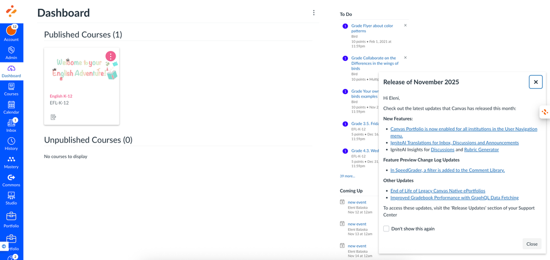Screen dimensions: 550x260
Task: Open Studio in global navigation
Action: (11, 198)
